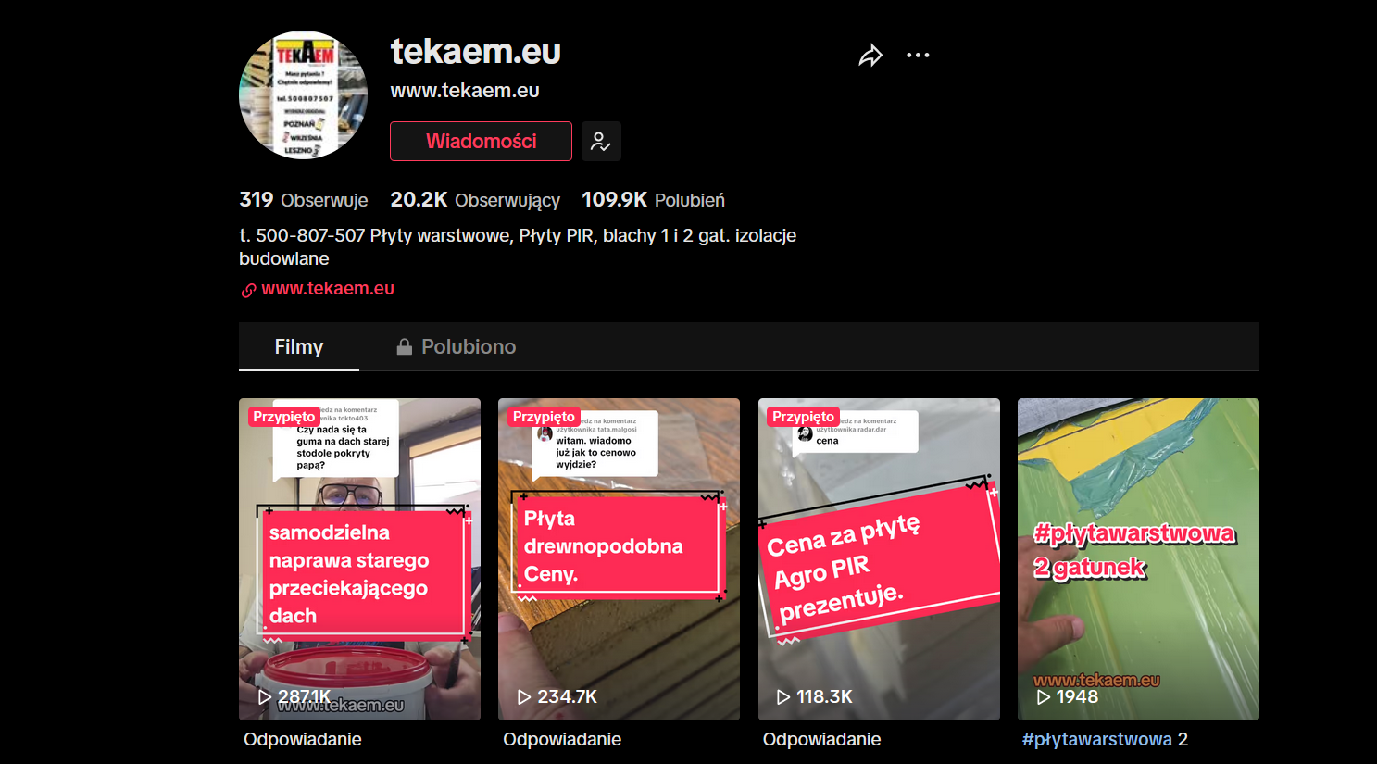
Task: Open the Płyta drewnopodobna Ceny video
Action: [619, 559]
